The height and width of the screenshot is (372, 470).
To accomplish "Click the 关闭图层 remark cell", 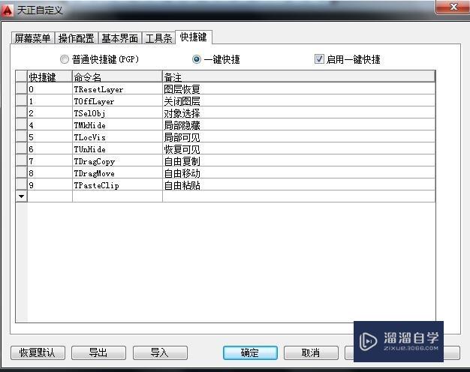I will pos(299,100).
